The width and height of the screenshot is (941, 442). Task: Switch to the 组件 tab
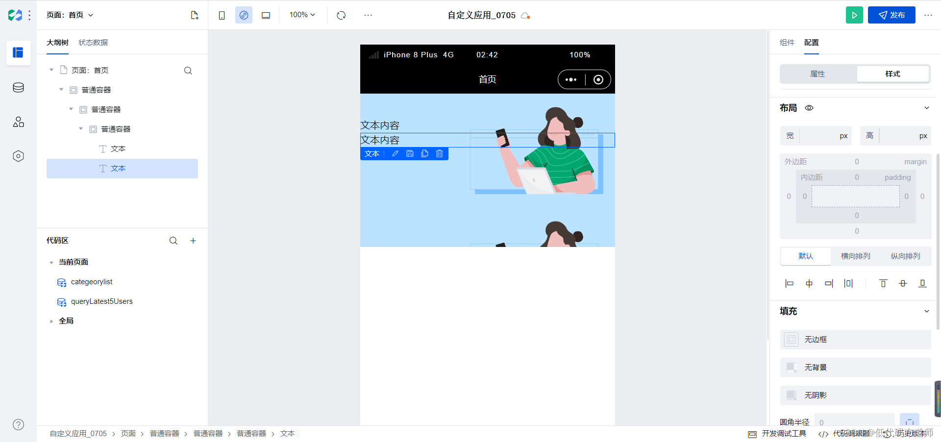[787, 43]
